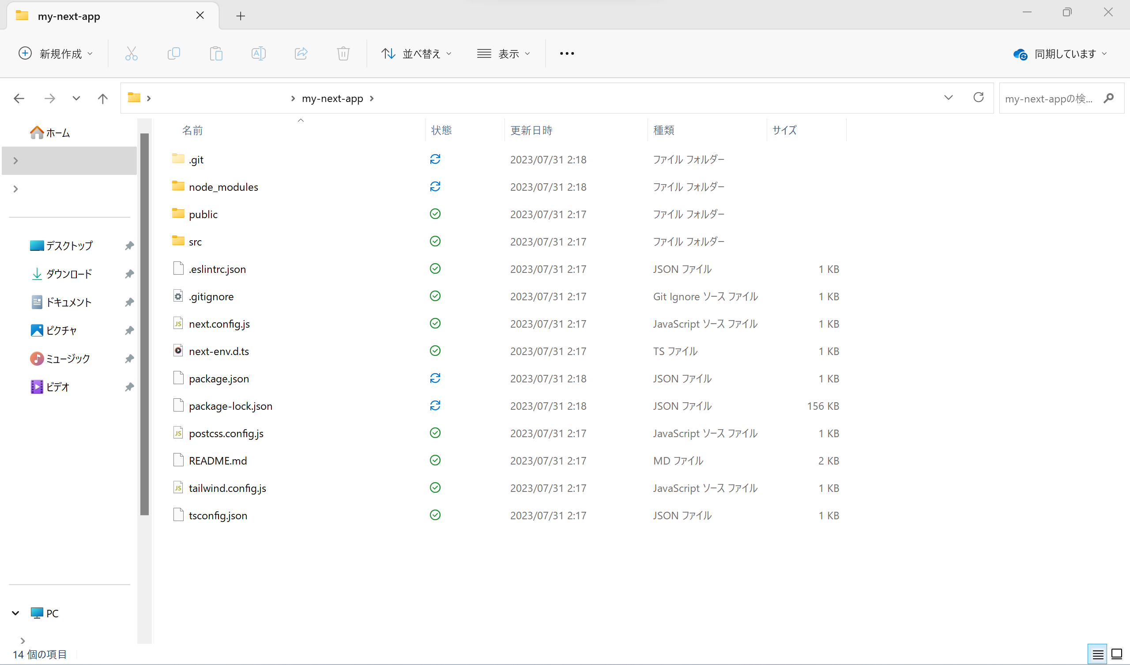Screen dimensions: 1130x665
Task: Click the Paste clipboard icon
Action: pyautogui.click(x=216, y=53)
